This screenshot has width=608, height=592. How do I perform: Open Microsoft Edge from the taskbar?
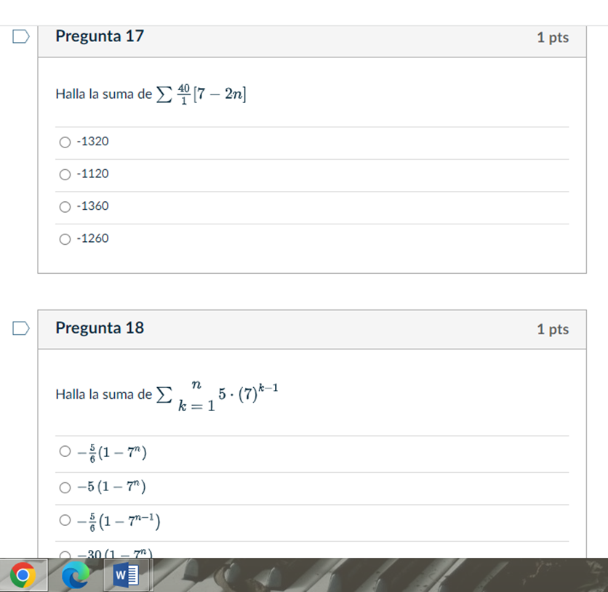[x=76, y=574]
